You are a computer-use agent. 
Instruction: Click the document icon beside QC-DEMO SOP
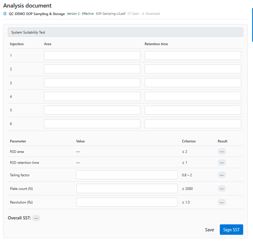coord(5,14)
